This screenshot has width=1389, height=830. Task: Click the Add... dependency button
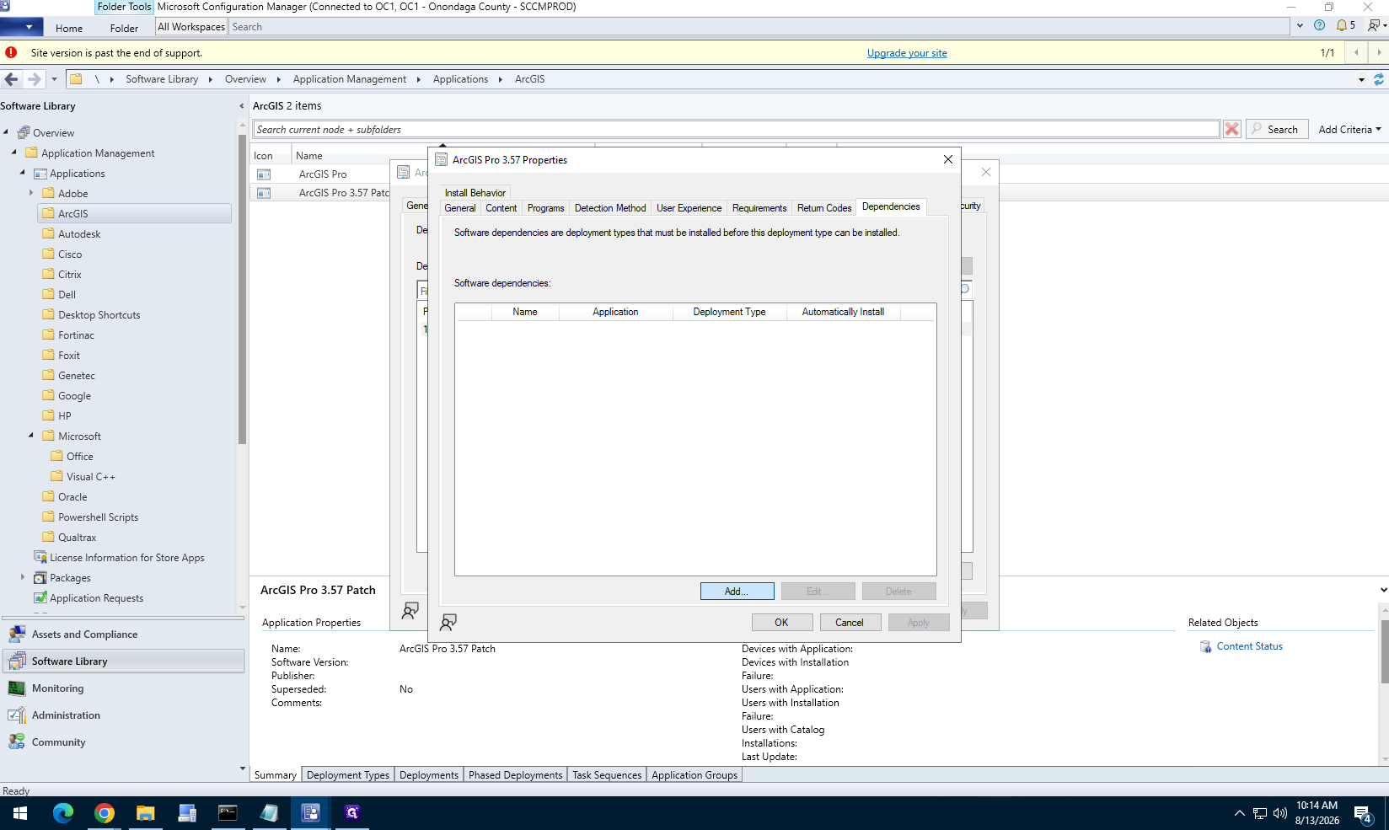tap(737, 592)
